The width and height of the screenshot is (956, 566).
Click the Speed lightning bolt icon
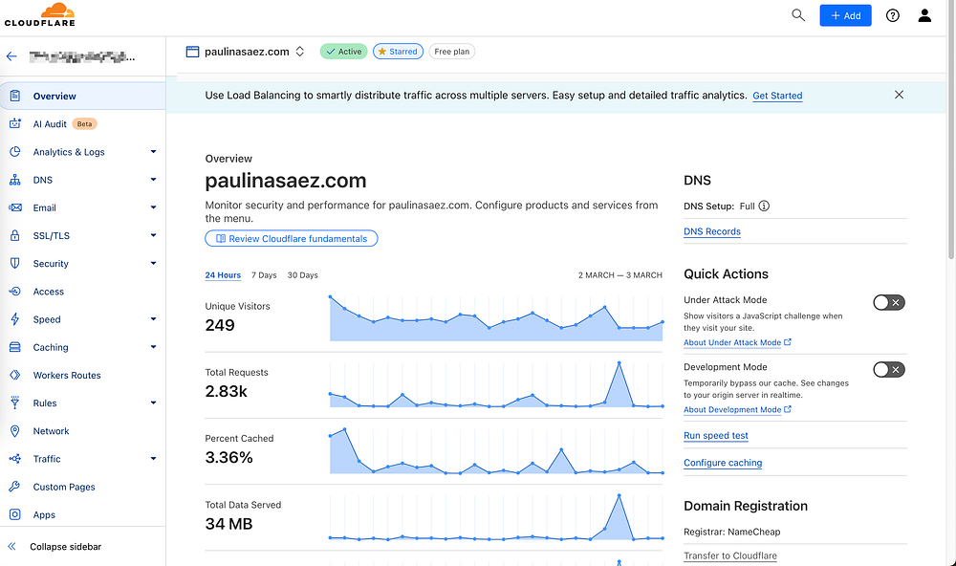(14, 319)
